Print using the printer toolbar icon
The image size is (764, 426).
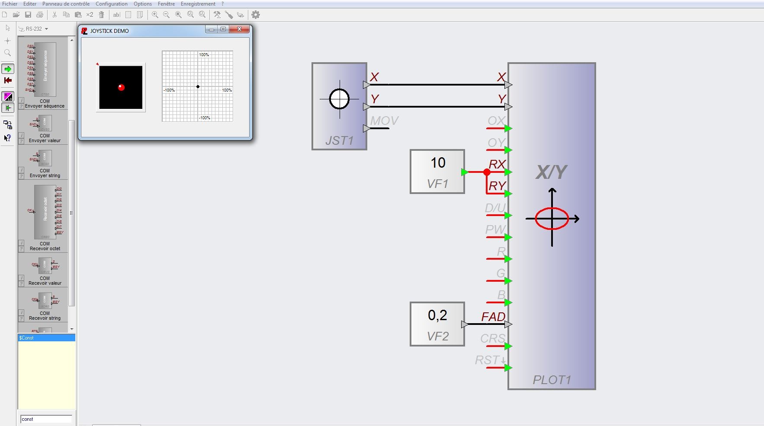(40, 15)
